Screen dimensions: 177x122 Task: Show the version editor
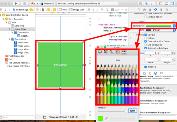[x=153, y=3]
